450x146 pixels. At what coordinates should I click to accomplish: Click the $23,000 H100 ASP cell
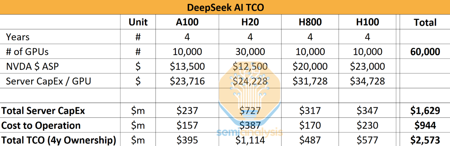[x=367, y=66]
